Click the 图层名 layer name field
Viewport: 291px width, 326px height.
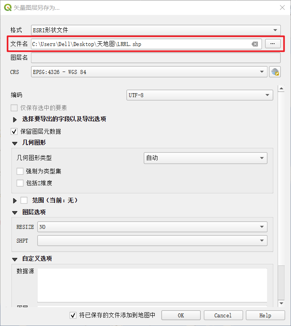pyautogui.click(x=156, y=57)
